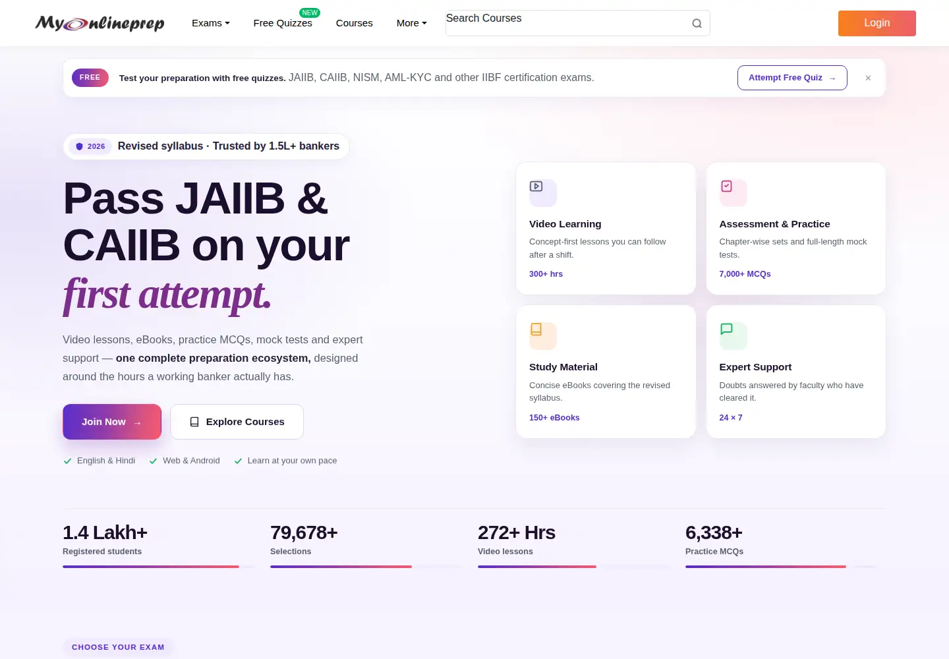Click the Video Learning play icon
Viewport: 949px width, 659px height.
pyautogui.click(x=536, y=186)
